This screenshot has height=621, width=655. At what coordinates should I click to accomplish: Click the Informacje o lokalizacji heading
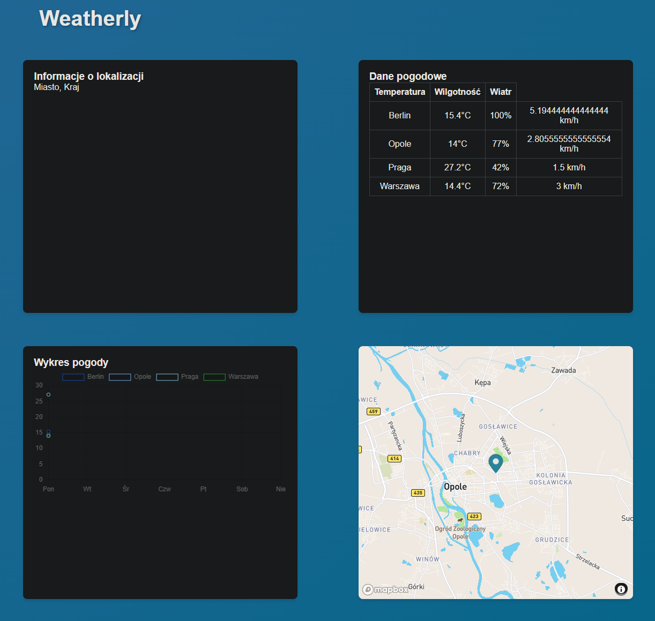coord(88,76)
